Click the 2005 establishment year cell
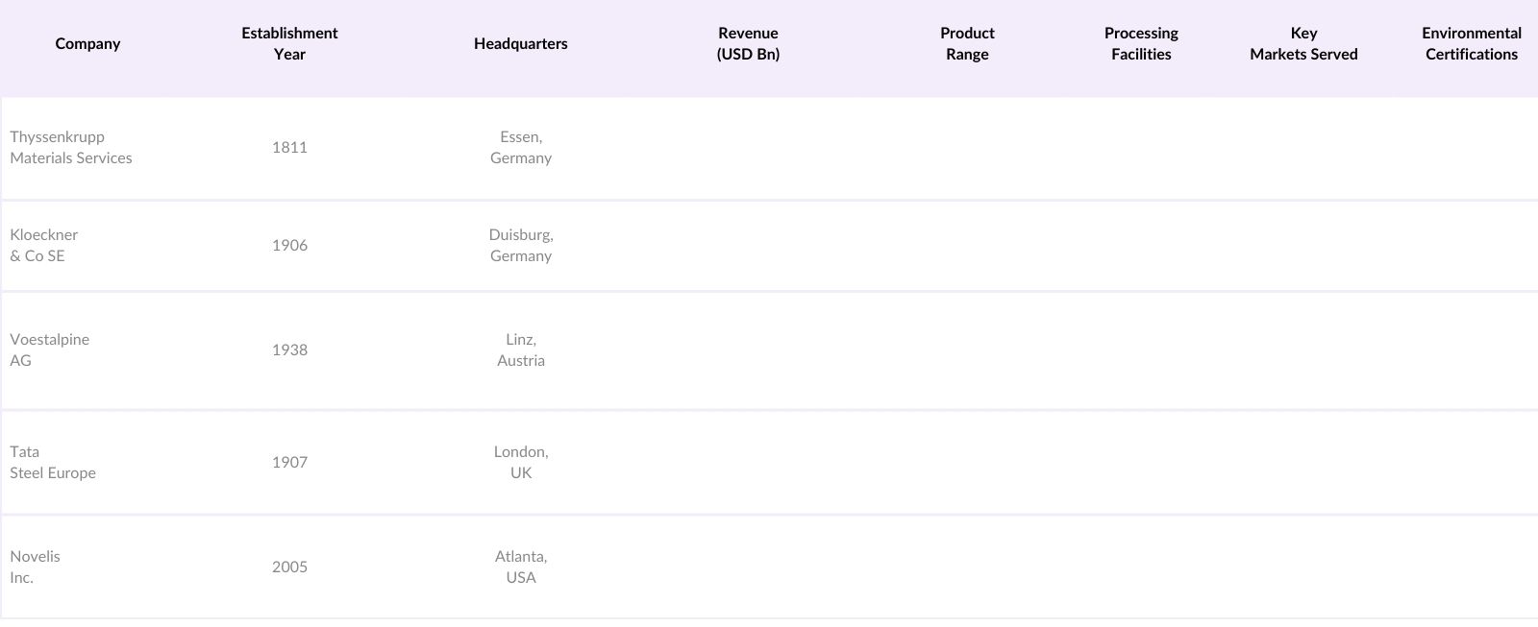Screen dimensions: 1538x627 click(289, 567)
